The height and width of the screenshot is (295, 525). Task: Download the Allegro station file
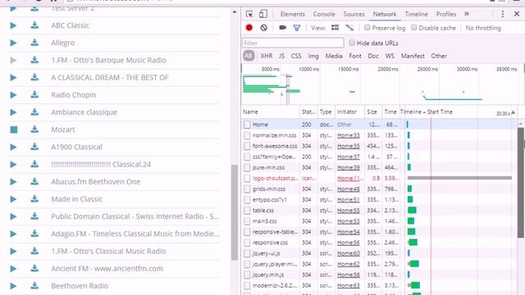coord(34,43)
